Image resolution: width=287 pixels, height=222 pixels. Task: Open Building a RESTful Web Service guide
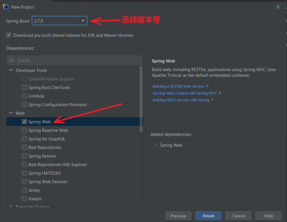[x=178, y=86]
